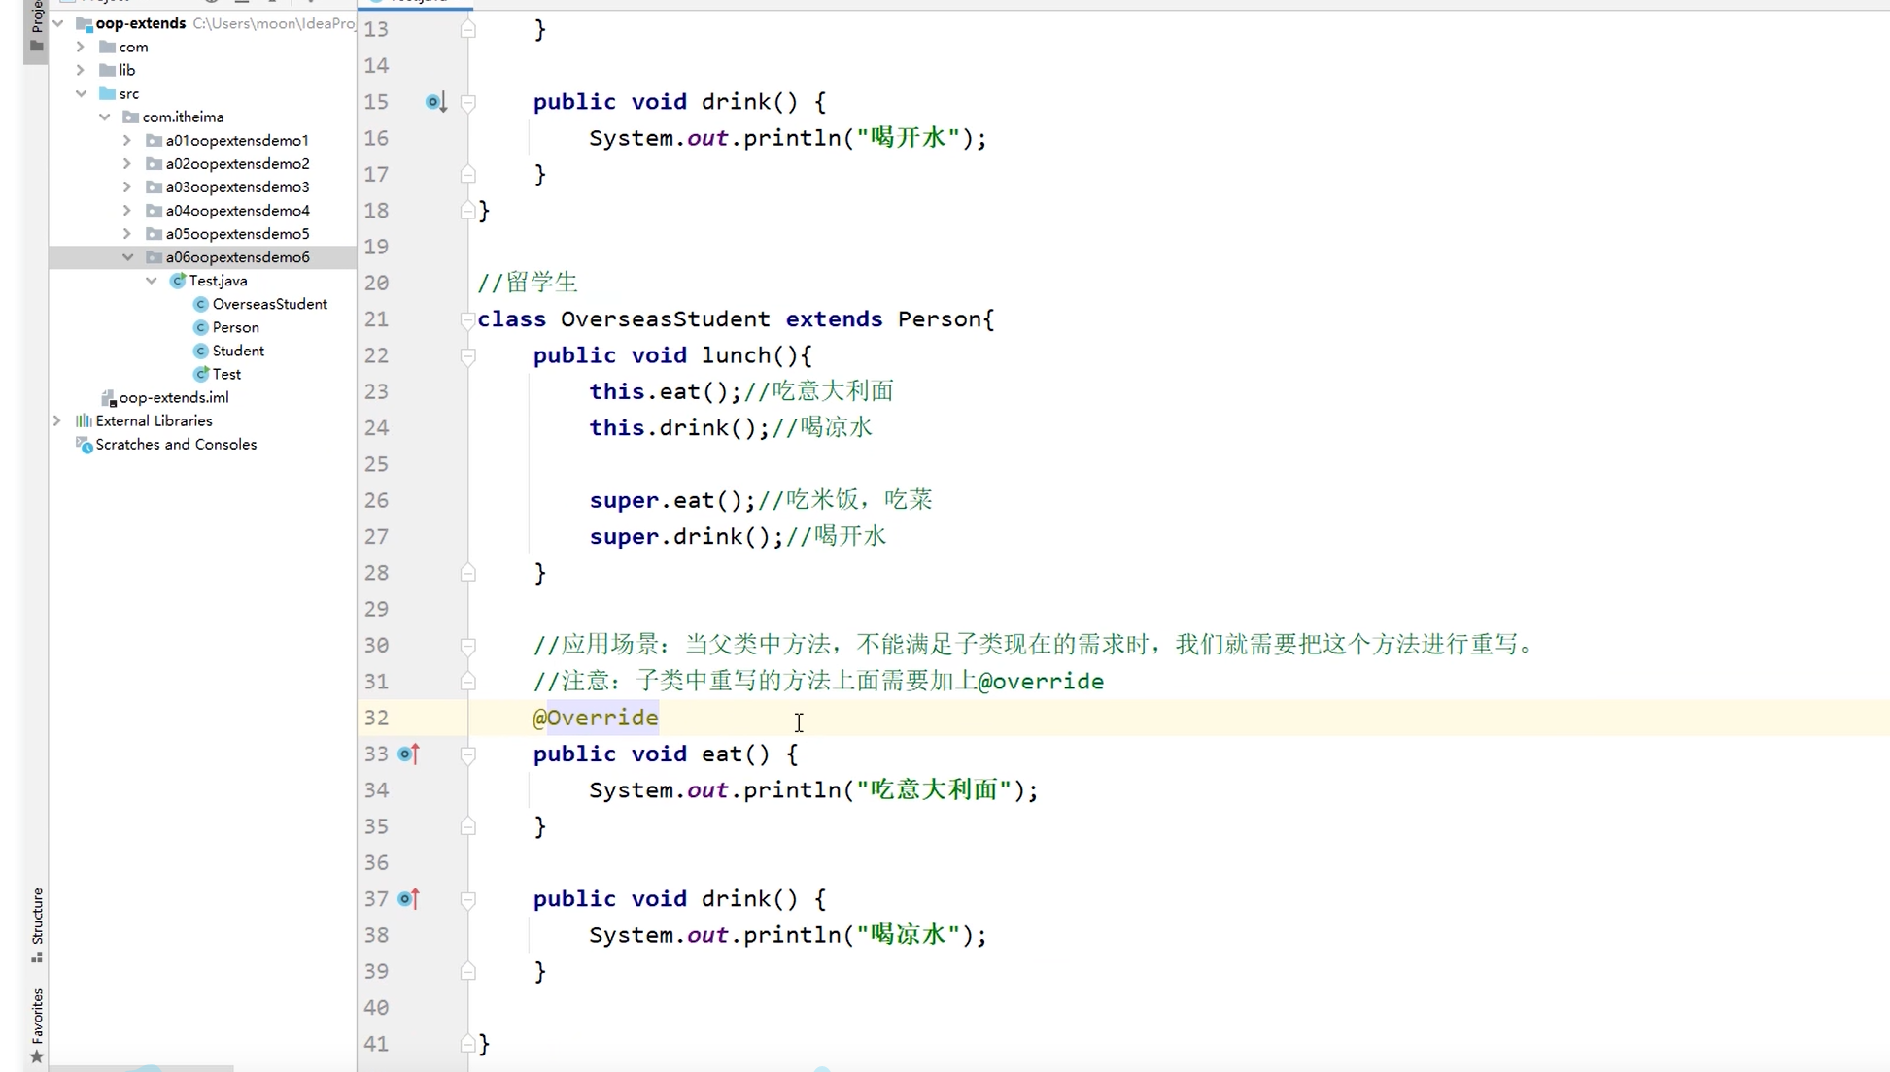Expand the External Libraries node
This screenshot has height=1072, width=1890.
57,420
